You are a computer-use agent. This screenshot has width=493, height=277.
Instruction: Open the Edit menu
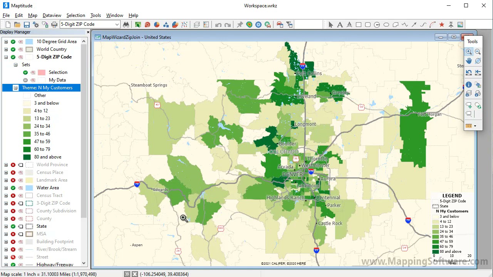coord(19,15)
